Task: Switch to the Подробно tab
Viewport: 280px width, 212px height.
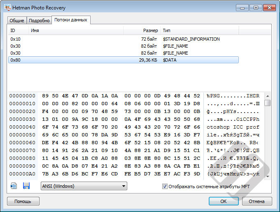Action: [39, 21]
